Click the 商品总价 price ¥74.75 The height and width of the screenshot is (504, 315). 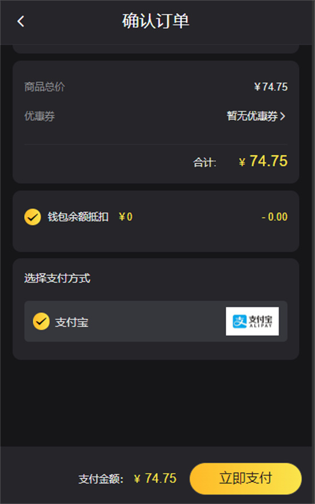[271, 87]
